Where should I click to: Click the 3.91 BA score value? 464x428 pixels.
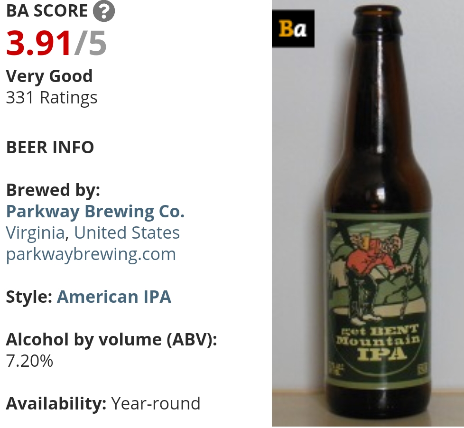coord(38,44)
